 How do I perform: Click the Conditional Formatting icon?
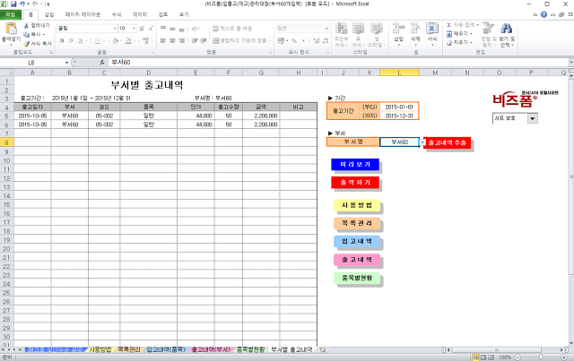pyautogui.click(x=341, y=28)
